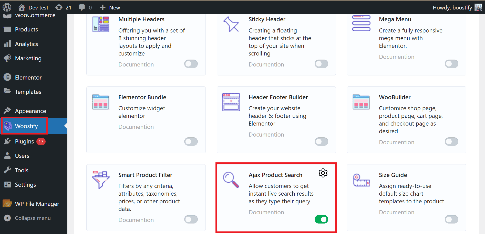Enable the Elementor Bundle toggle
The height and width of the screenshot is (234, 485).
191,142
